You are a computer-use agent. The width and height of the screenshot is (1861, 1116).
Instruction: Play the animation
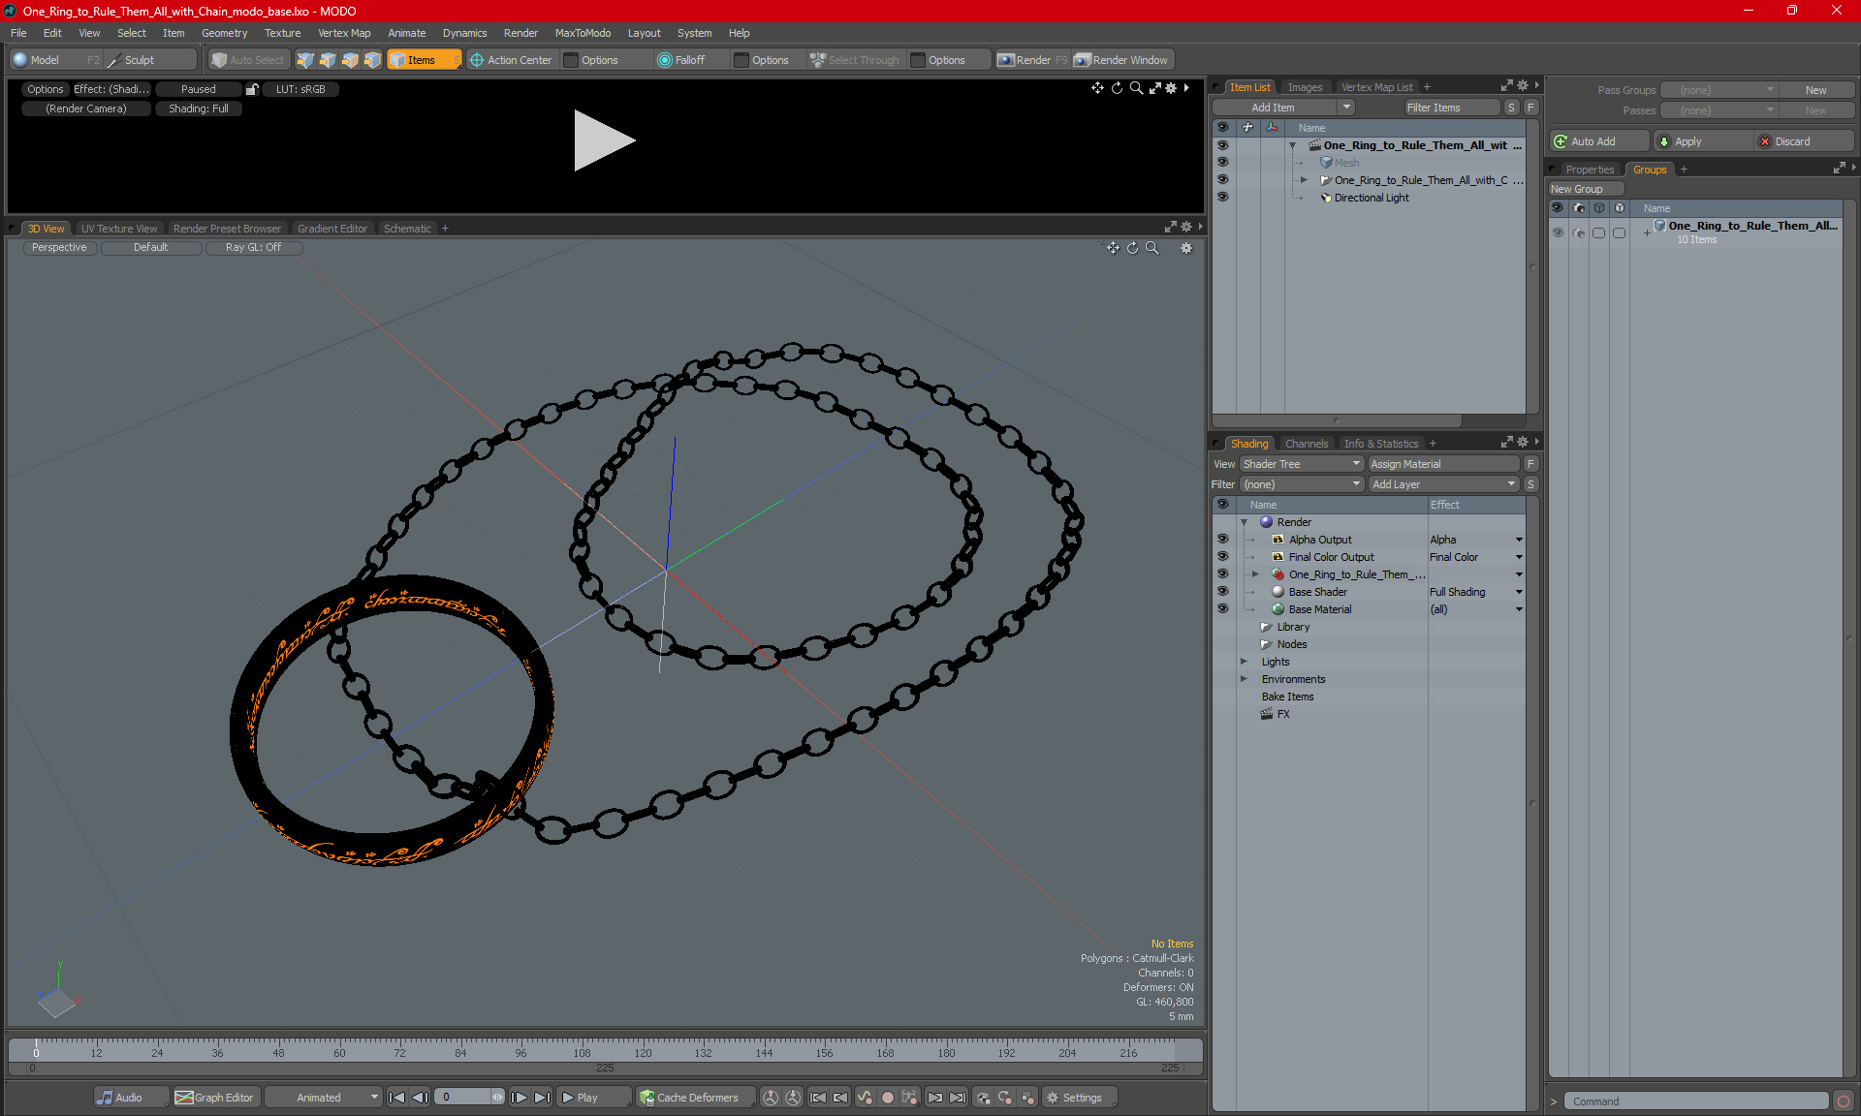click(593, 1098)
